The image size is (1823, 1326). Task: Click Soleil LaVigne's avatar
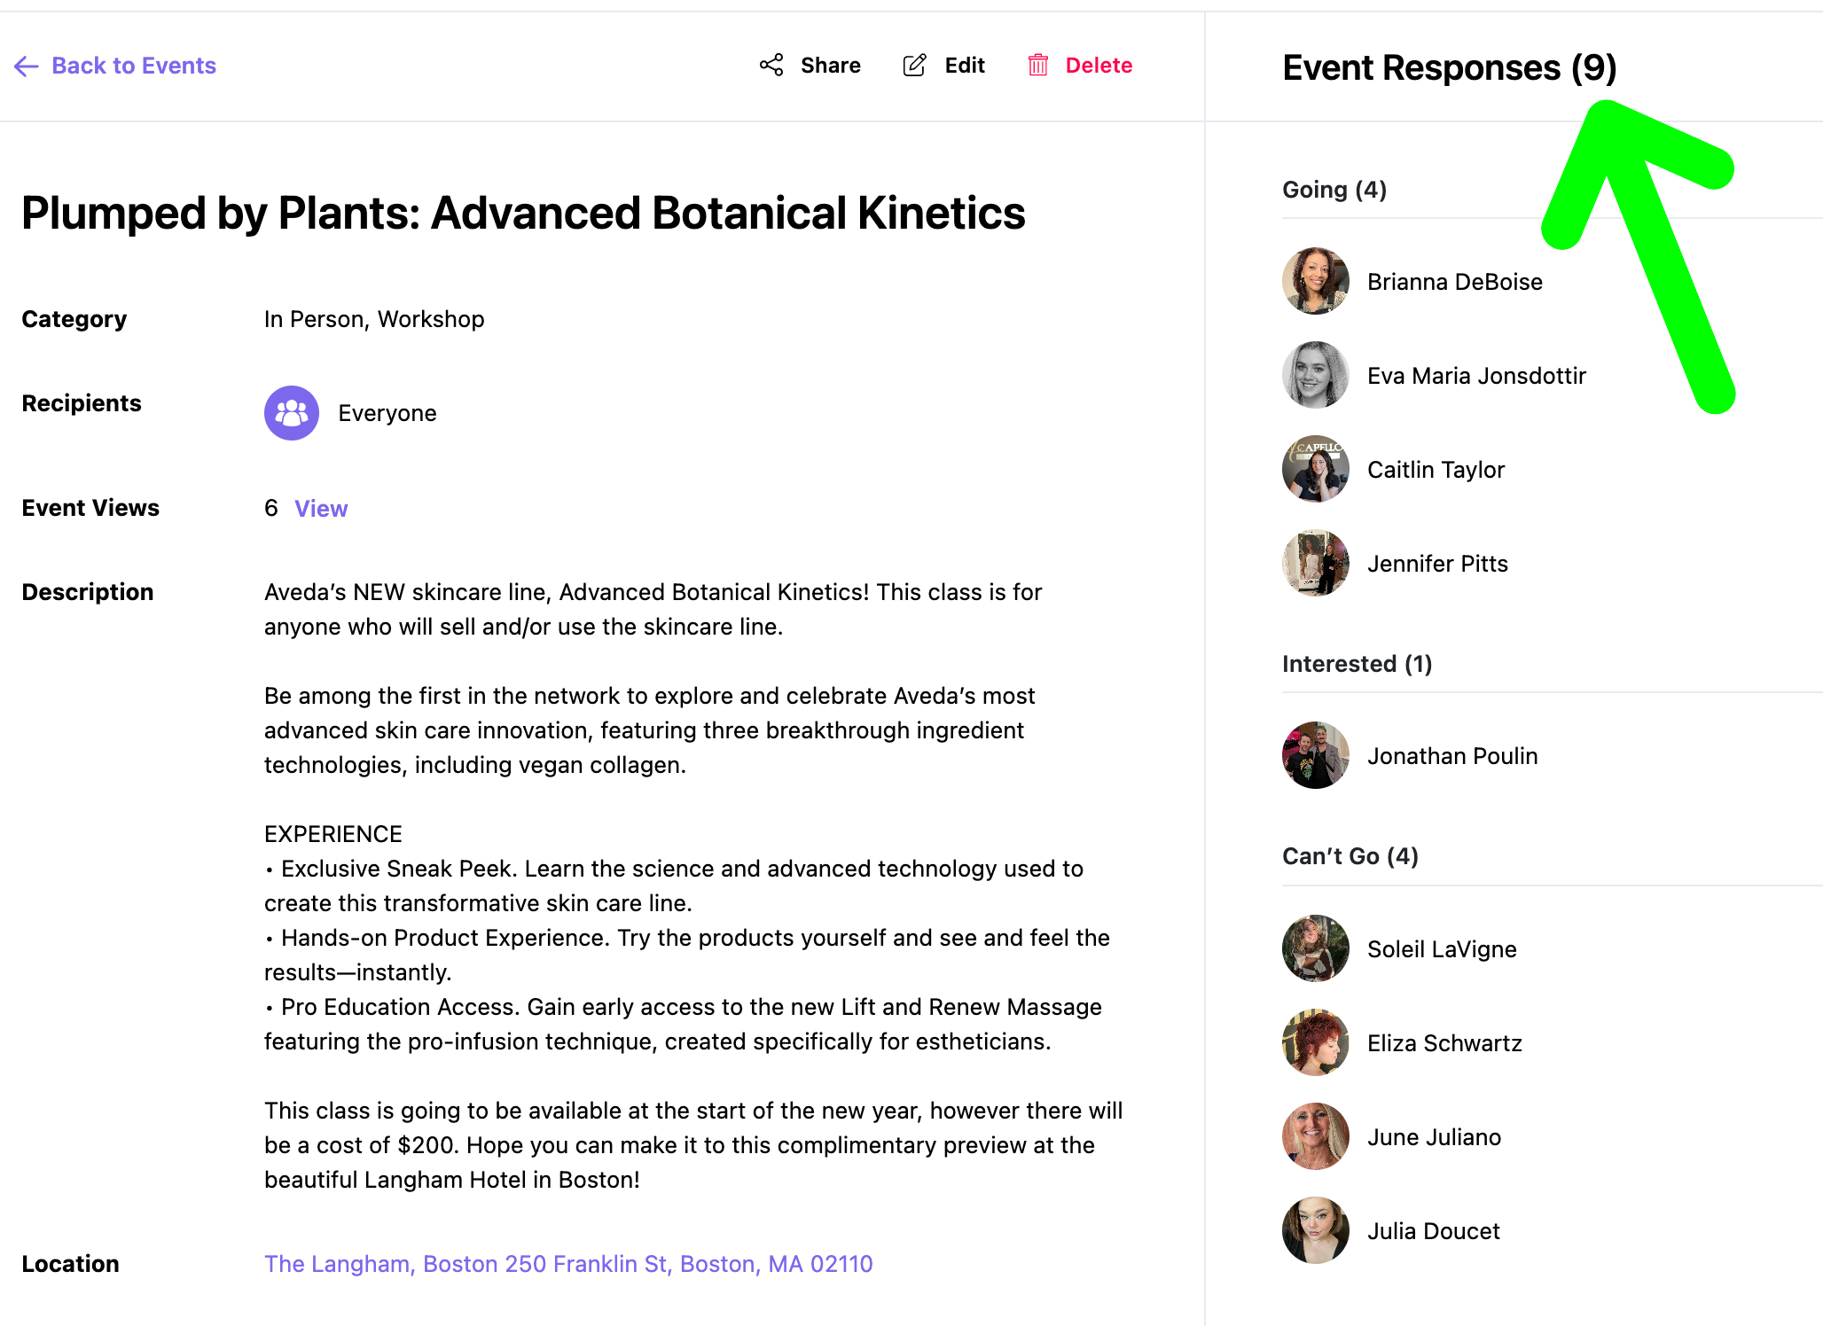tap(1316, 948)
